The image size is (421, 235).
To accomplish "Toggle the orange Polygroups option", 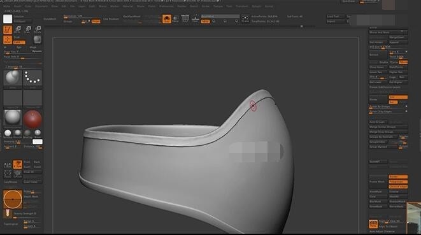I will click(x=398, y=182).
